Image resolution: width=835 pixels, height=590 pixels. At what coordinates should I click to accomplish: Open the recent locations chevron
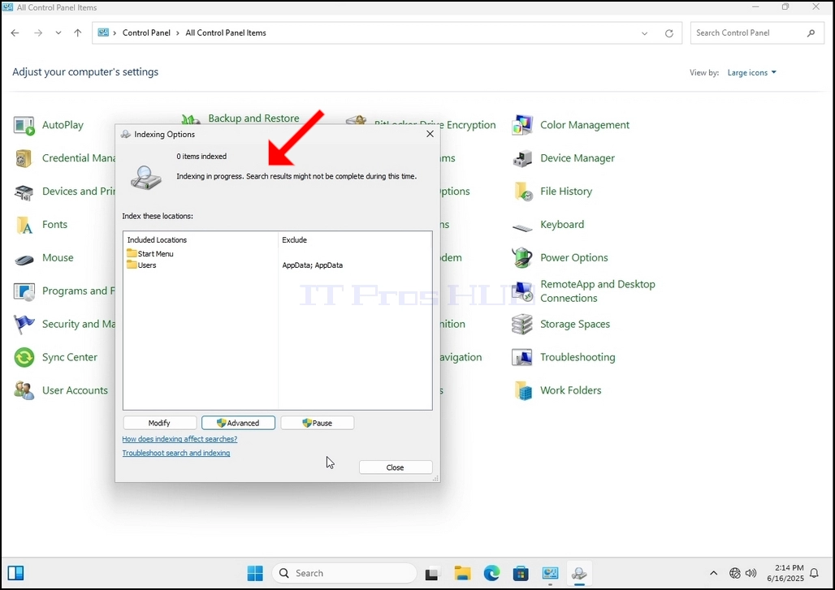tap(58, 33)
